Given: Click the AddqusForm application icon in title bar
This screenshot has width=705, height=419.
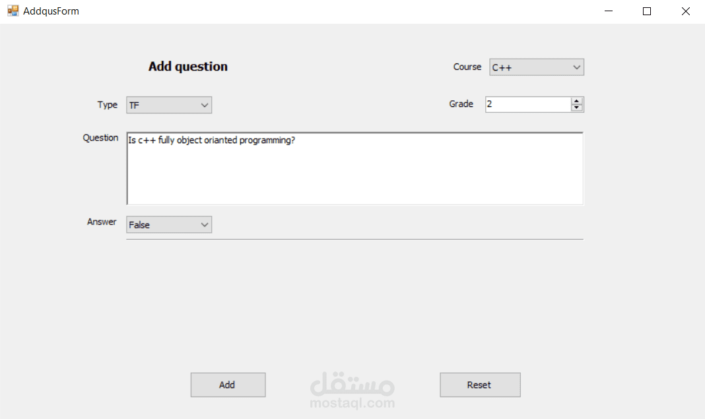Looking at the screenshot, I should (13, 11).
